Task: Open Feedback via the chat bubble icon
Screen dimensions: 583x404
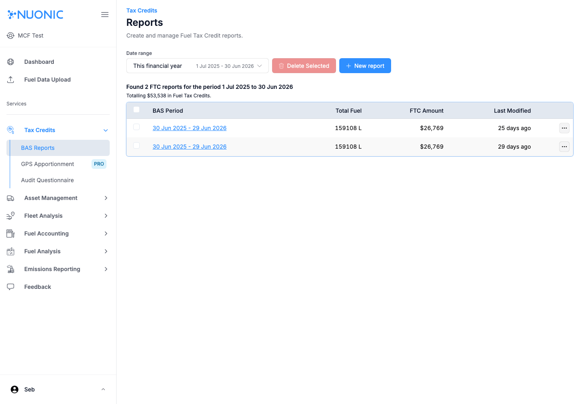Action: 10,286
